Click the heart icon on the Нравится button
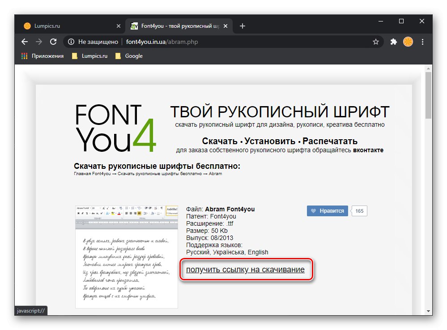 [313, 210]
